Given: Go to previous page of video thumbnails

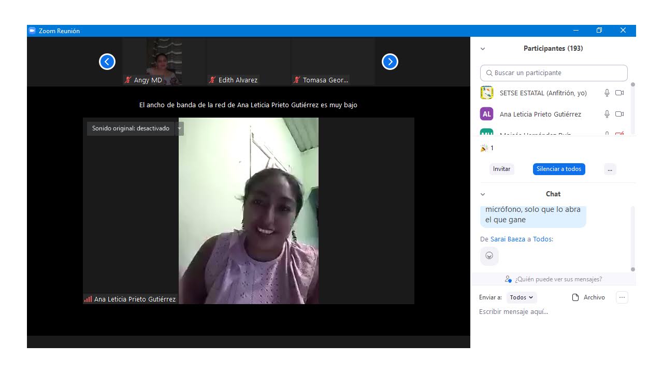Looking at the screenshot, I should [x=107, y=62].
